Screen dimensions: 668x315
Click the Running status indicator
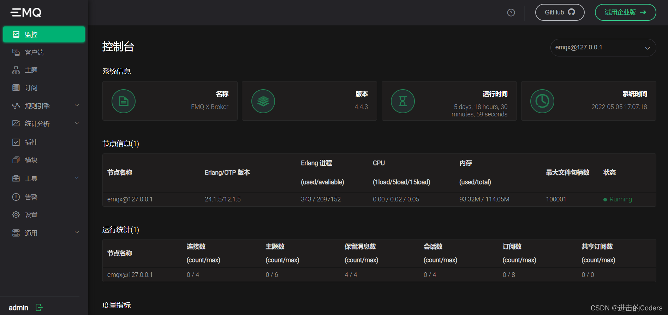[x=618, y=199]
